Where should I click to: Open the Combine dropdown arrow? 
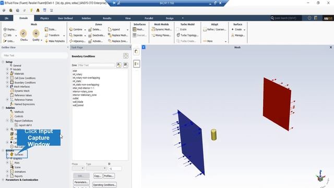point(85,30)
